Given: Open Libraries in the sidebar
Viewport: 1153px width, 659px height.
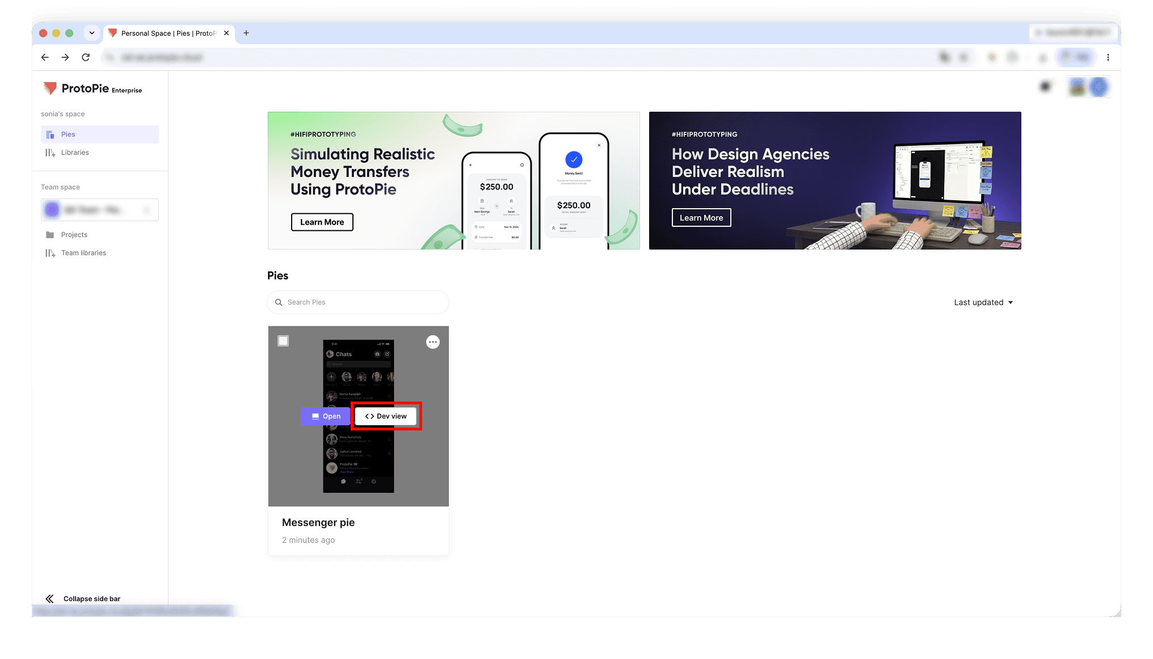Looking at the screenshot, I should [x=100, y=153].
